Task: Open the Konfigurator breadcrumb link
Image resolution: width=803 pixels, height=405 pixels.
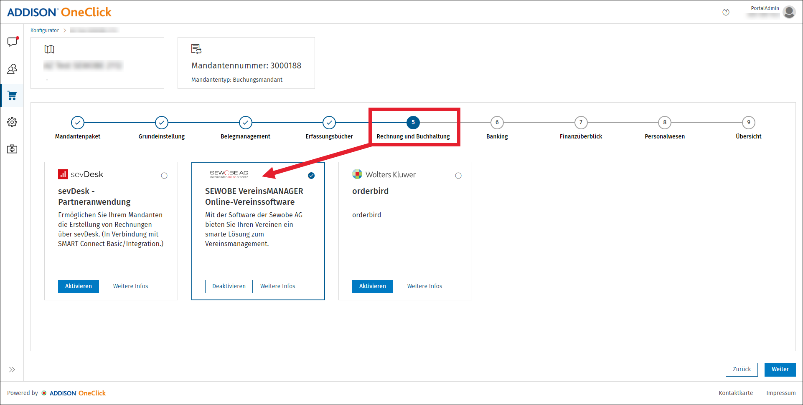Action: [45, 30]
